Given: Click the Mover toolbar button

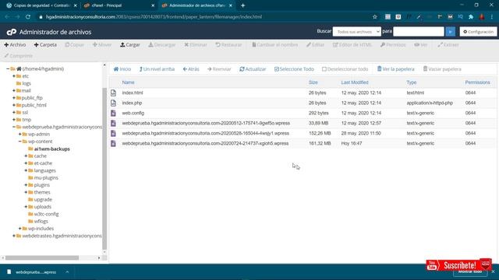Looking at the screenshot, I should point(102,45).
